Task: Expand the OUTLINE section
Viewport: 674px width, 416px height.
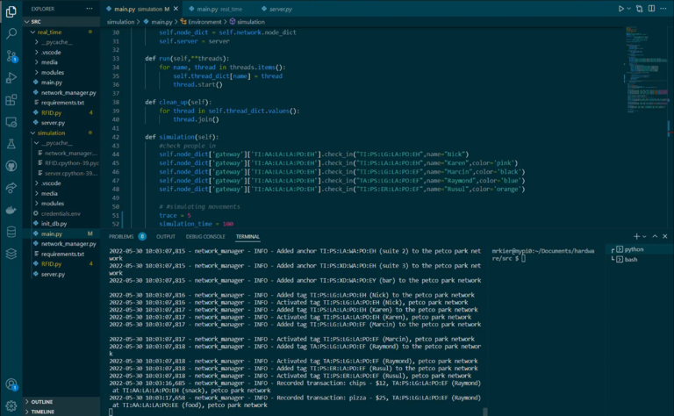Action: coord(42,401)
